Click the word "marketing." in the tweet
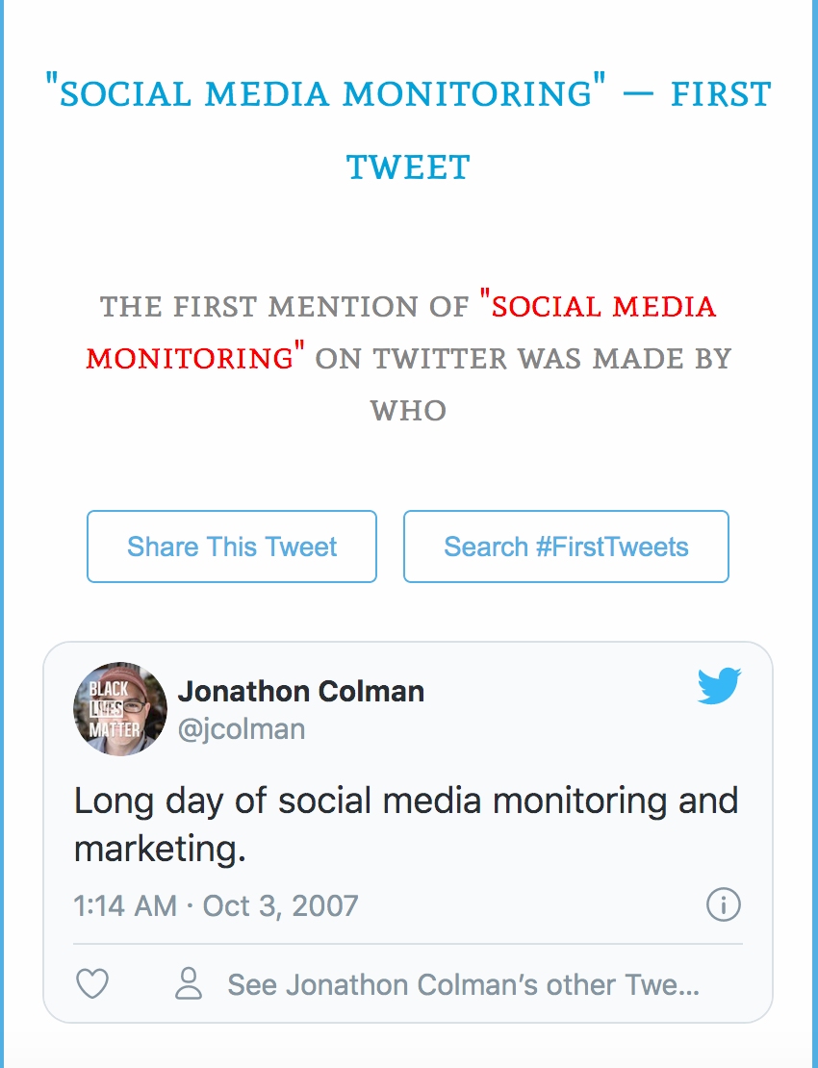This screenshot has width=818, height=1068. pos(161,850)
